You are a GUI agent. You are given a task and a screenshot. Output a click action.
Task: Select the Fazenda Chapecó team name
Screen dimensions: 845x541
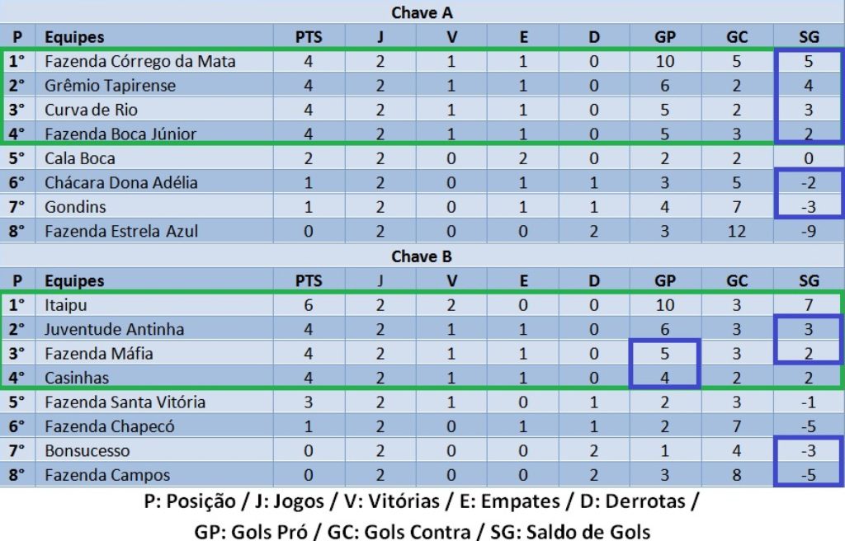point(110,426)
